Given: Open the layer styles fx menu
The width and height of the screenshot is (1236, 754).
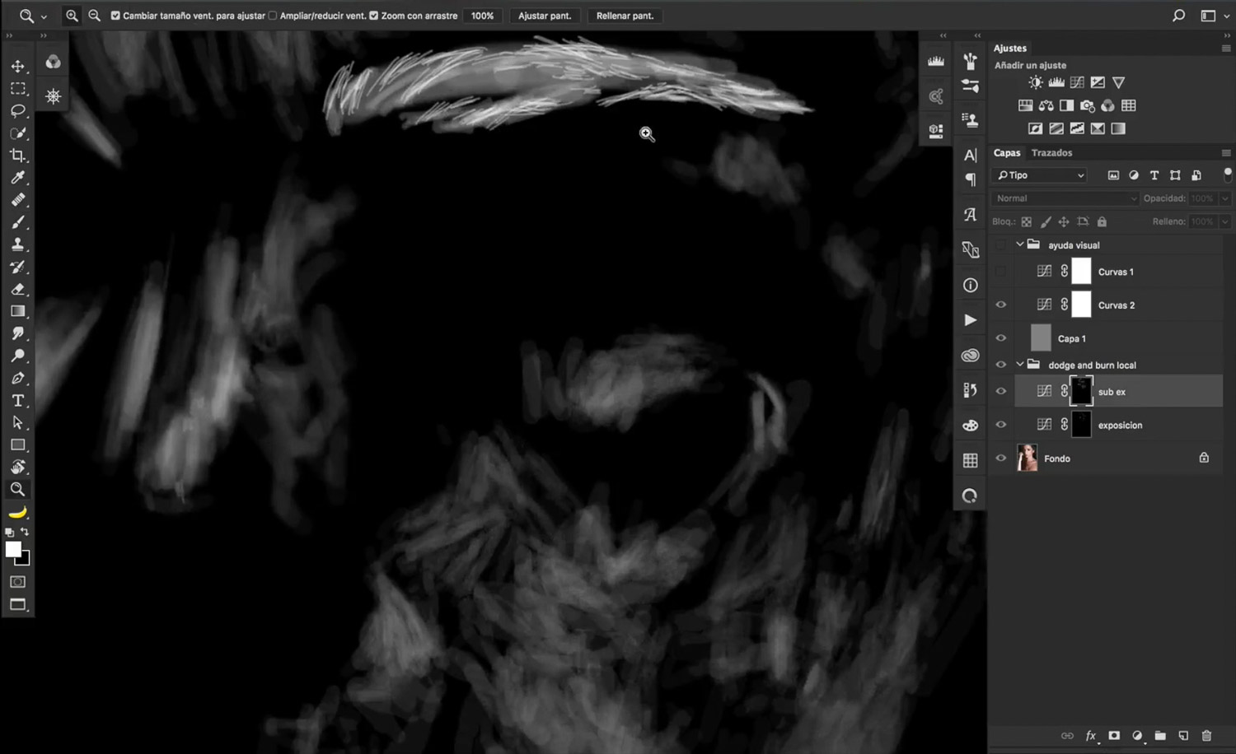Looking at the screenshot, I should point(1091,736).
